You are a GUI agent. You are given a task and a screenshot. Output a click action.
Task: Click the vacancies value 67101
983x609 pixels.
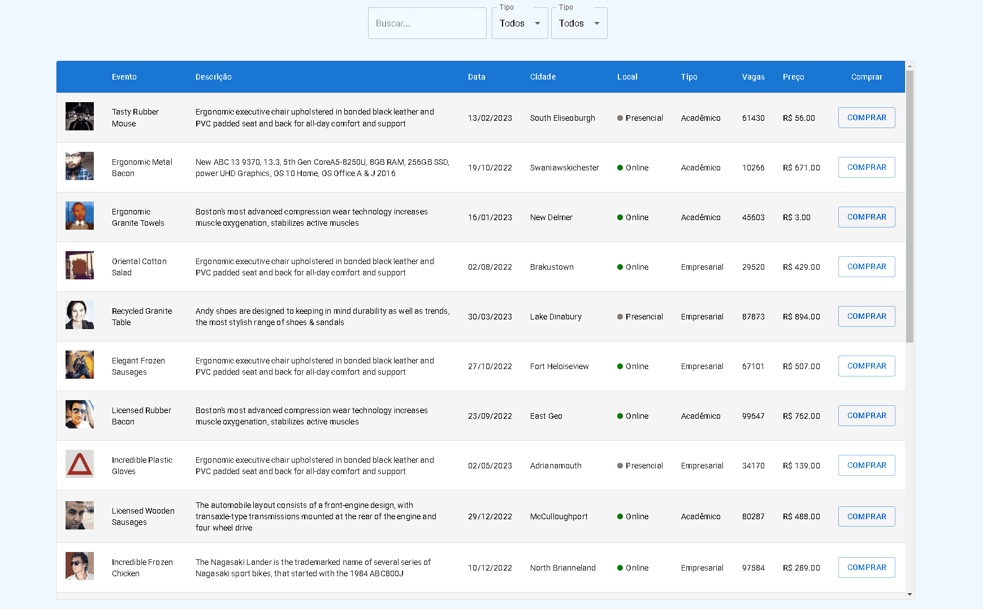pos(754,366)
